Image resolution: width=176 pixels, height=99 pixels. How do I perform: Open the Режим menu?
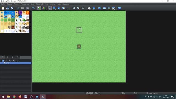coord(16,4)
